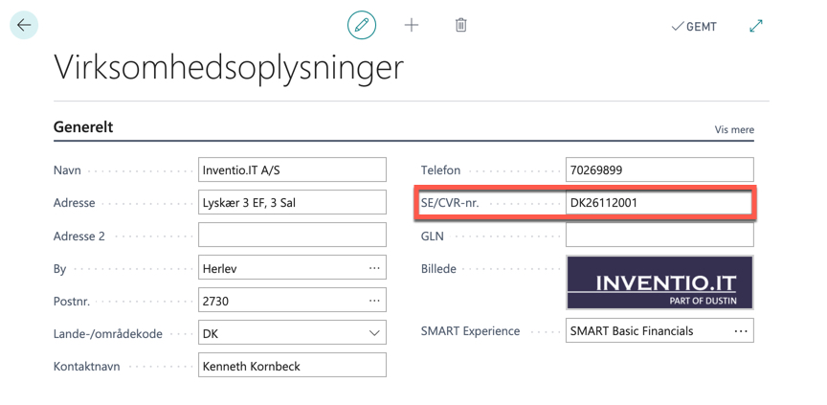Select the Lande-/områdekode label
The width and height of the screenshot is (827, 405).
pyautogui.click(x=108, y=334)
